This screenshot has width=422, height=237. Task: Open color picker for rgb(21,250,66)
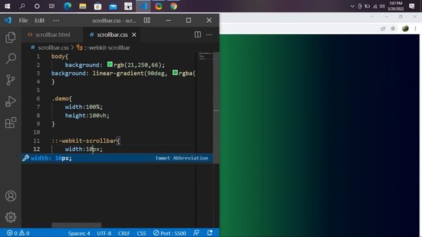click(110, 65)
